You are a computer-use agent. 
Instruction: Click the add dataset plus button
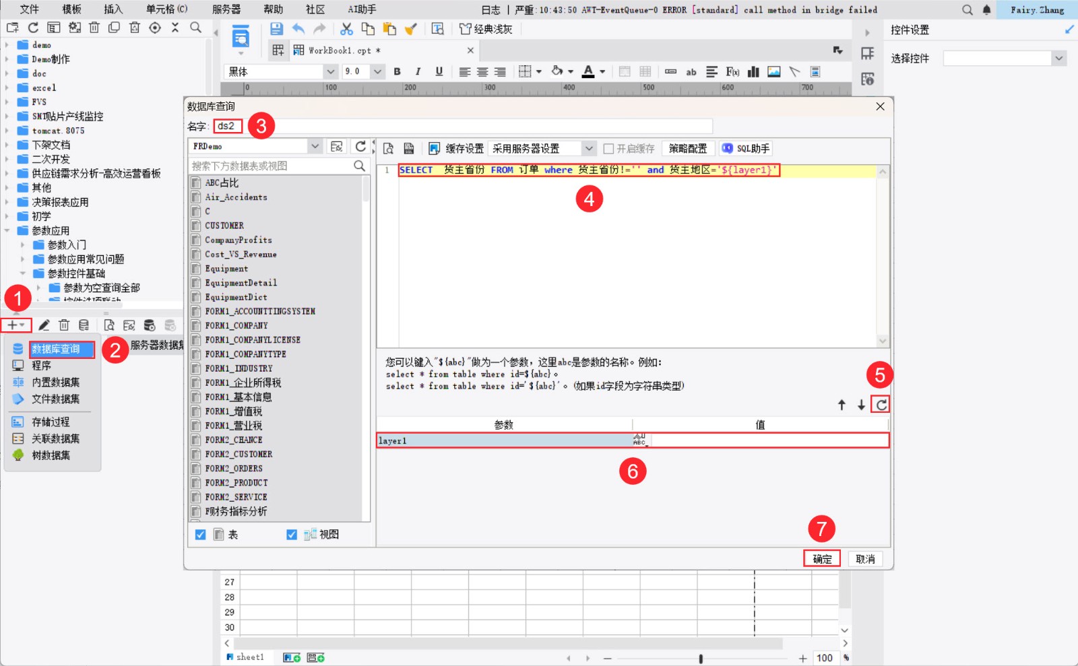coord(16,325)
